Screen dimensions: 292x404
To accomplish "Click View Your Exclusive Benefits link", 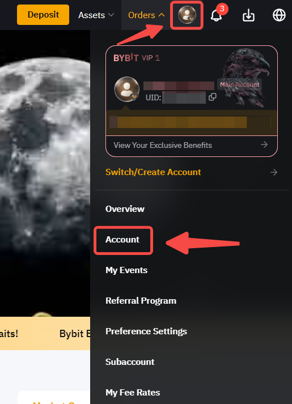I will coord(163,145).
